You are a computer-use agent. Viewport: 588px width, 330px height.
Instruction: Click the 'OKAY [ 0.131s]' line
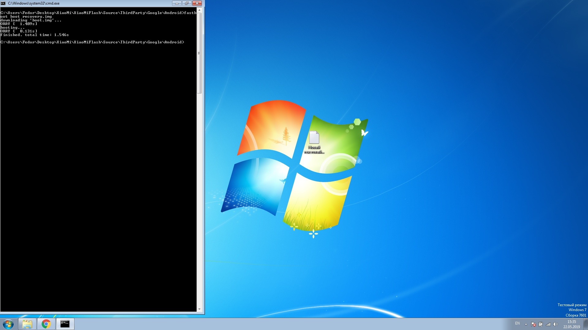point(19,31)
